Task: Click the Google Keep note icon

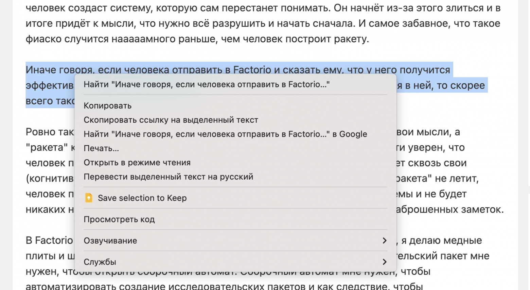Action: point(89,198)
